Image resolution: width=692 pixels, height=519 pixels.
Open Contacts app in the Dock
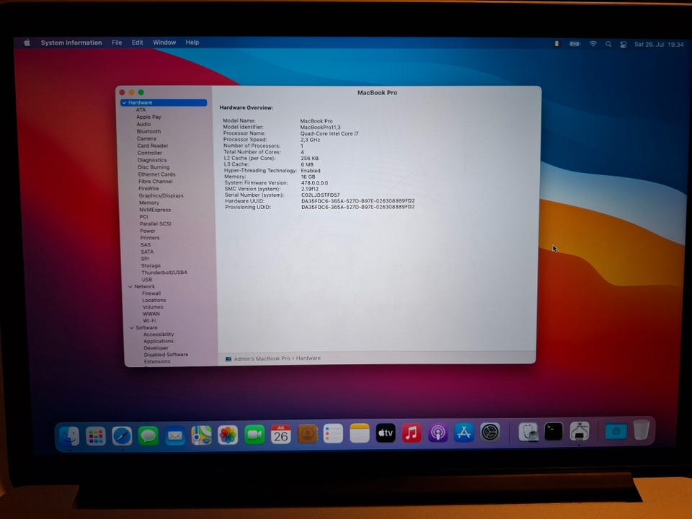(x=307, y=434)
